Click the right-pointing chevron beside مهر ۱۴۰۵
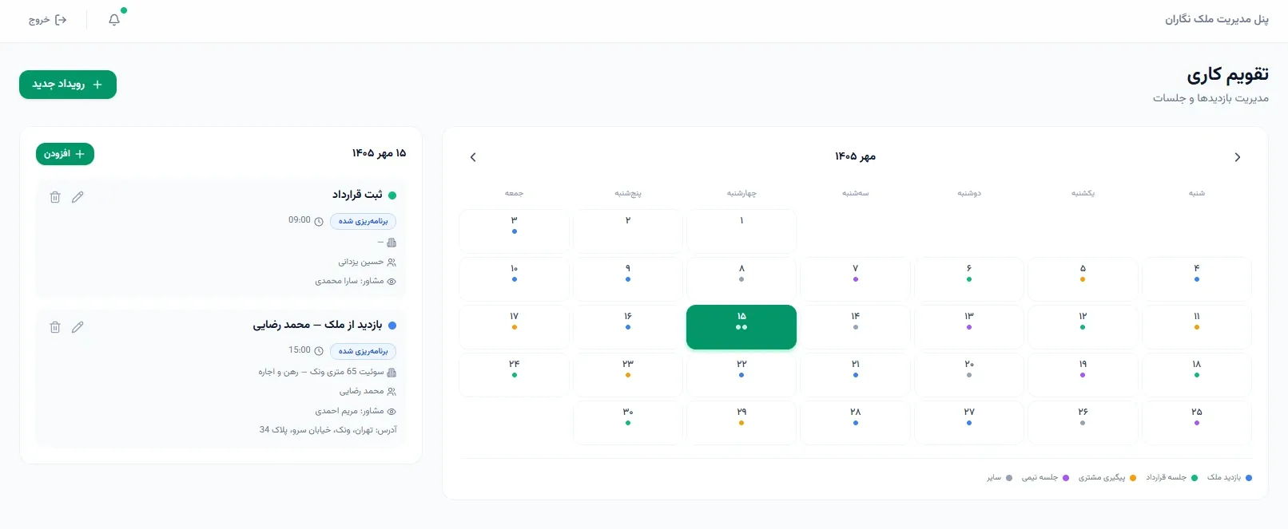Screen dimensions: 1288x529 (x=1238, y=157)
